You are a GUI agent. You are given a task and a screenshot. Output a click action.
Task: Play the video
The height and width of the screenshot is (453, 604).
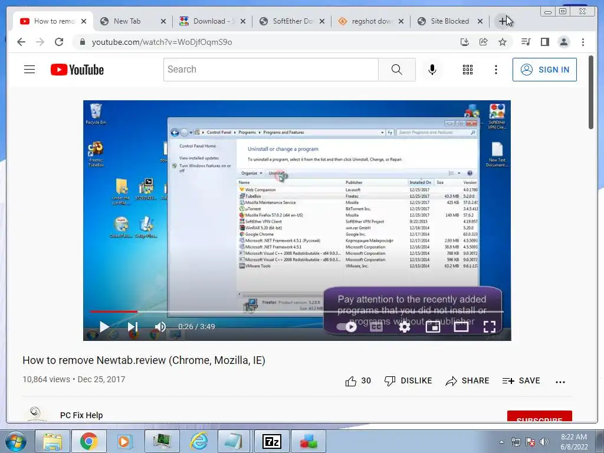pyautogui.click(x=104, y=327)
